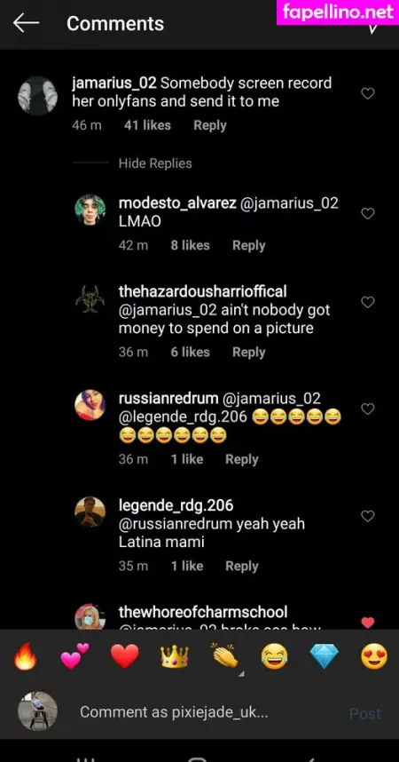This screenshot has width=399, height=762.
Task: Insert the fire emoji
Action: (x=25, y=657)
